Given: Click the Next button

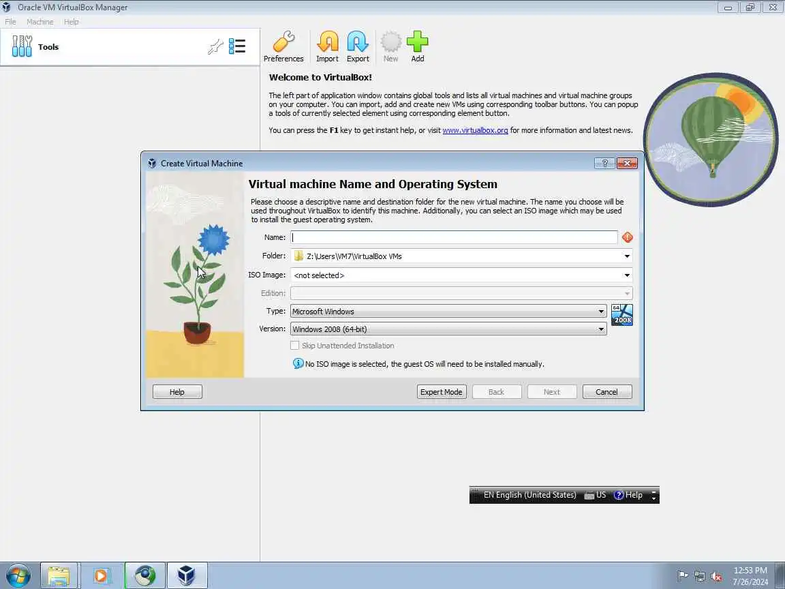Looking at the screenshot, I should pos(552,392).
